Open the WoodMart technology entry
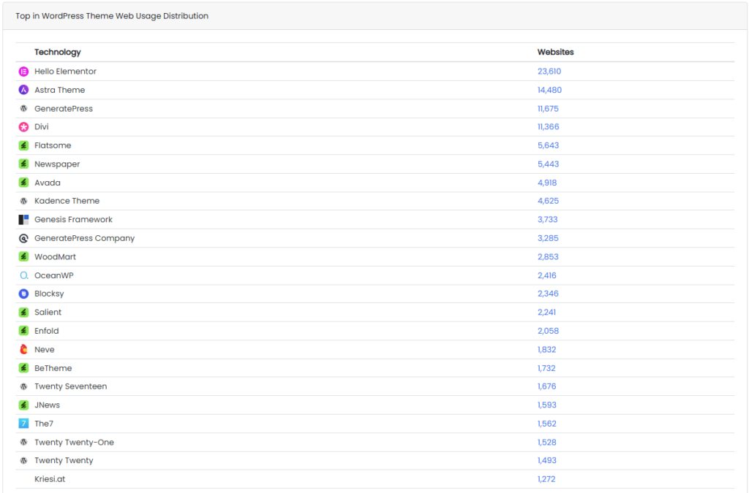 click(x=55, y=257)
